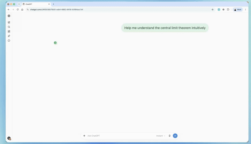Open user profile avatar at bottom left
This screenshot has width=251, height=144.
[9, 138]
